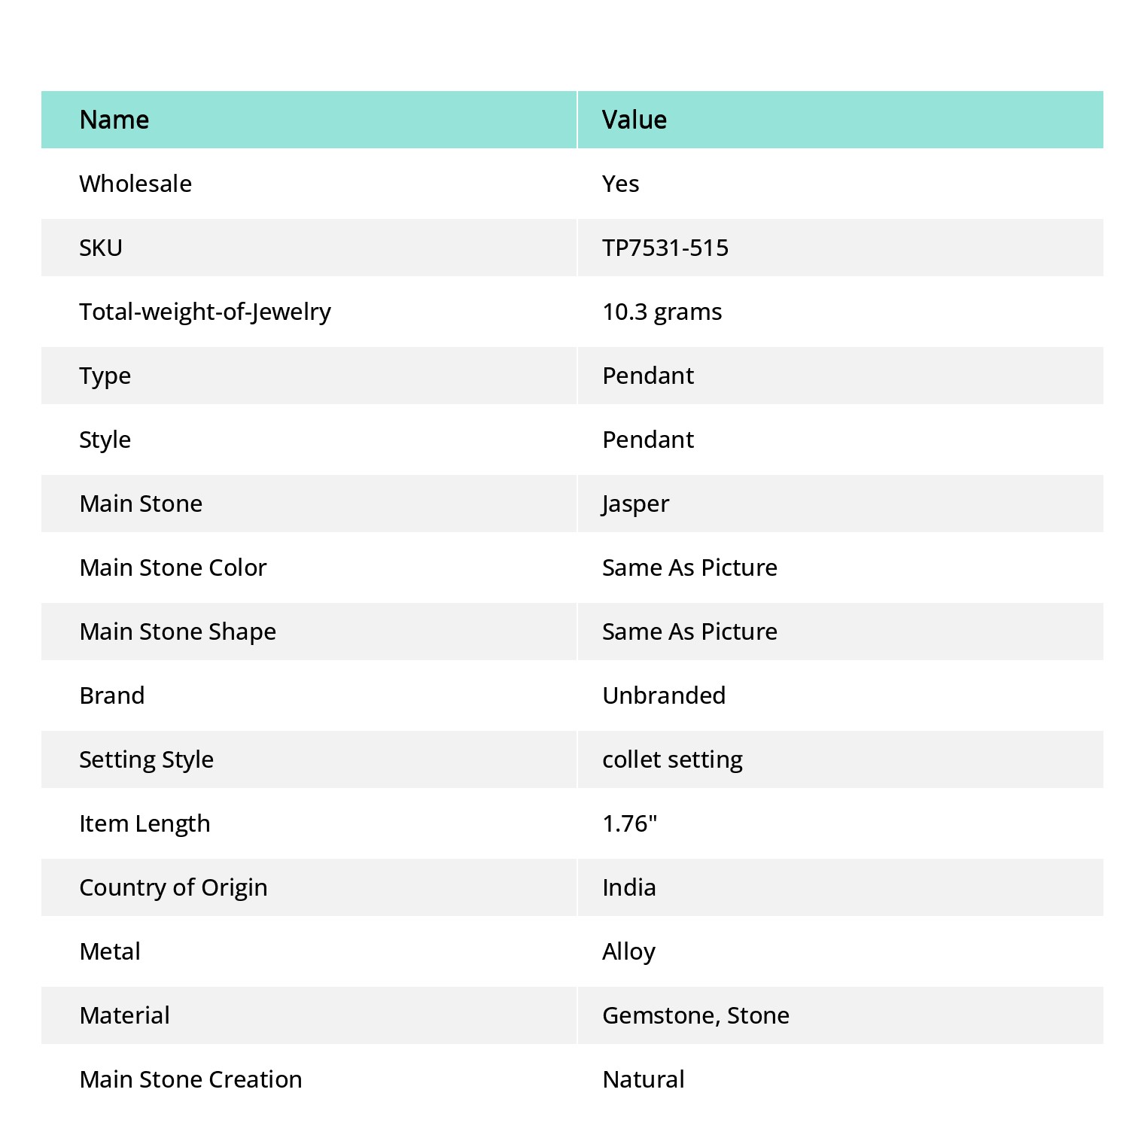Click the Alloy metal value
1129x1129 pixels.
[628, 952]
